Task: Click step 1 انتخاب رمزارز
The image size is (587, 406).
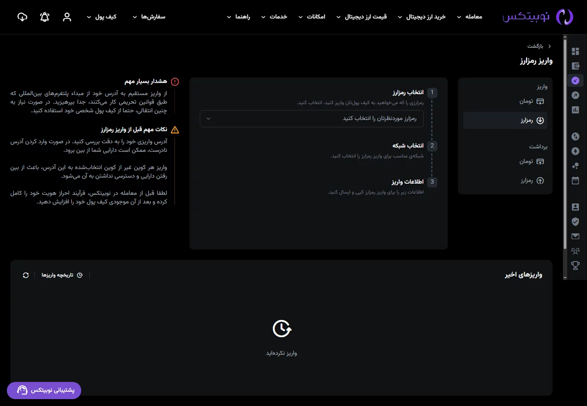Action: tap(408, 92)
